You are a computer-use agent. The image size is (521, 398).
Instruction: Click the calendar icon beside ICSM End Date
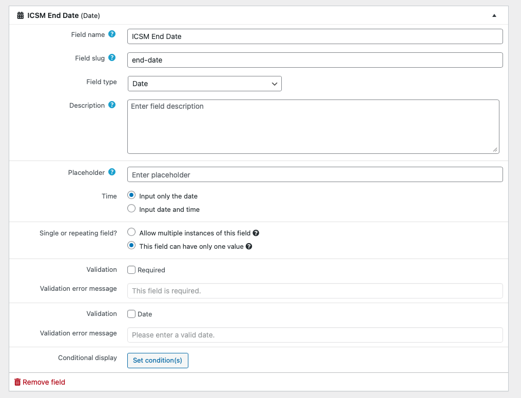click(21, 15)
